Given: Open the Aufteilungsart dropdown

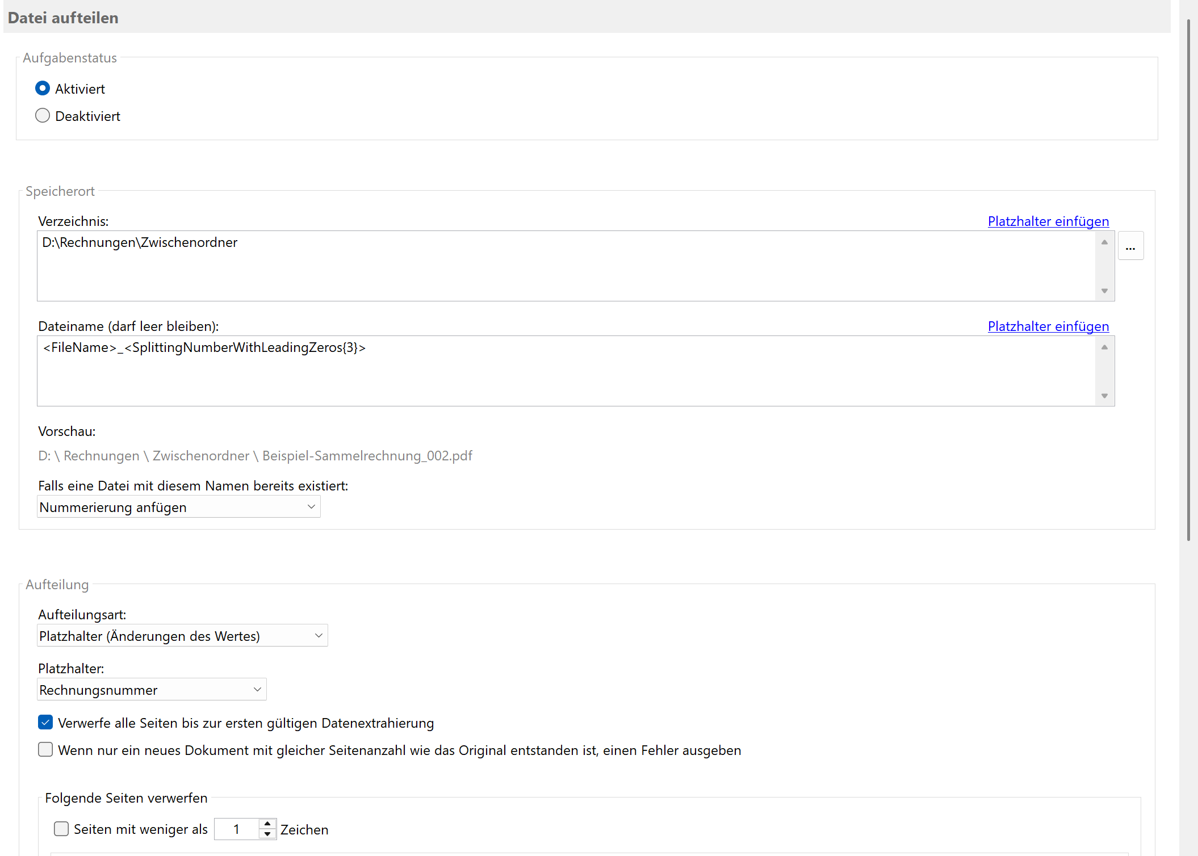Looking at the screenshot, I should point(182,636).
